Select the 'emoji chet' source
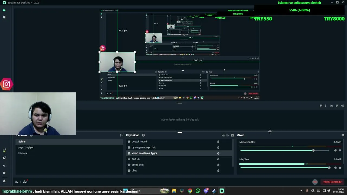Screen dimensions: 347x195 179,165
